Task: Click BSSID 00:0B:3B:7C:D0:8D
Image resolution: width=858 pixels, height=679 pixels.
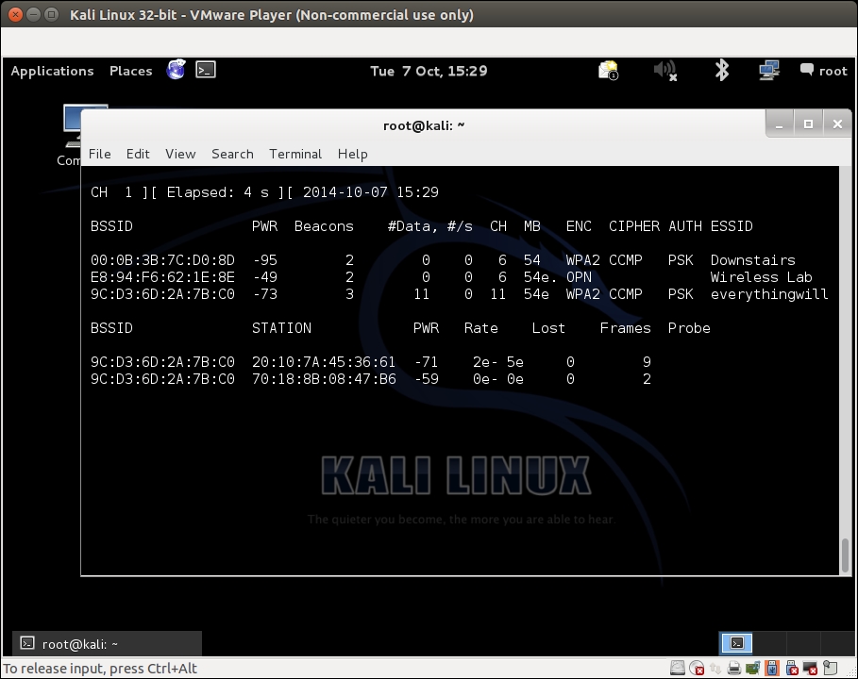Action: tap(162, 259)
